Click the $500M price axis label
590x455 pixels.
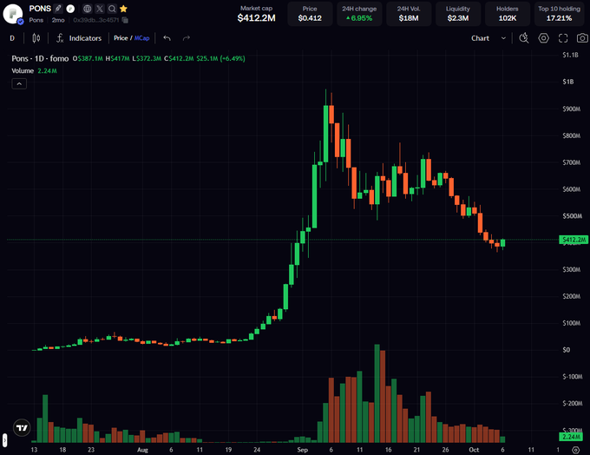(x=572, y=216)
